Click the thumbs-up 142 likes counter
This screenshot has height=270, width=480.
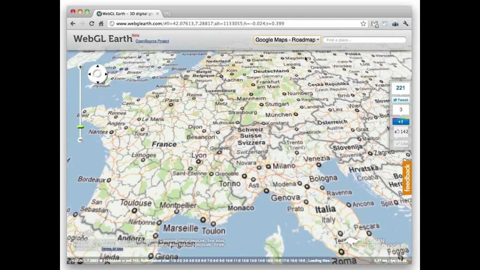point(401,132)
